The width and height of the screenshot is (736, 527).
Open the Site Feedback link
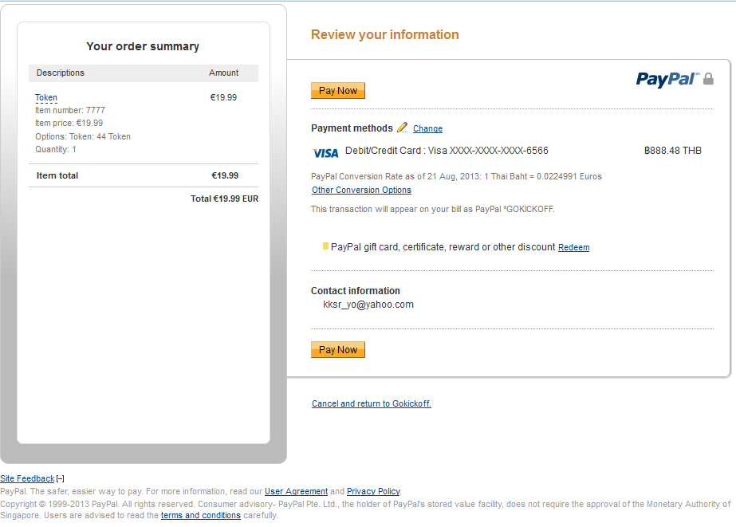(x=27, y=478)
